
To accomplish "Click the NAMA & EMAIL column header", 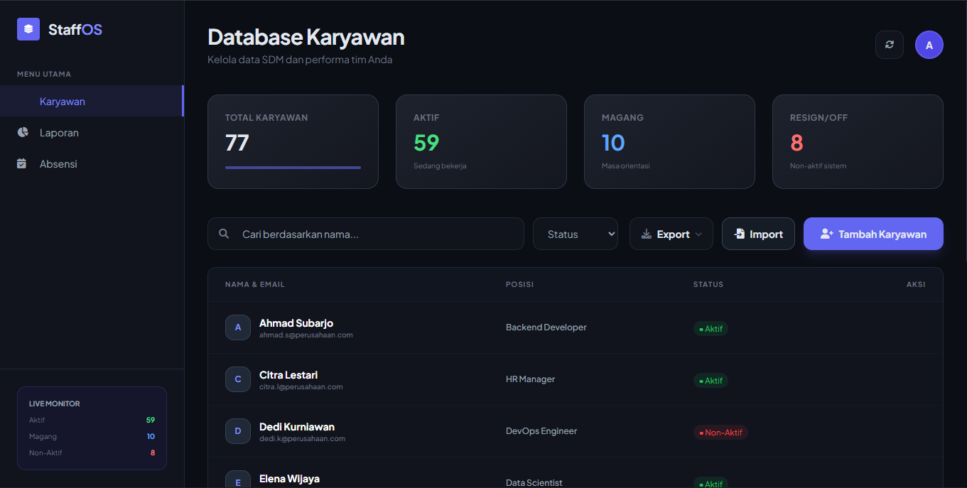I will coord(255,284).
